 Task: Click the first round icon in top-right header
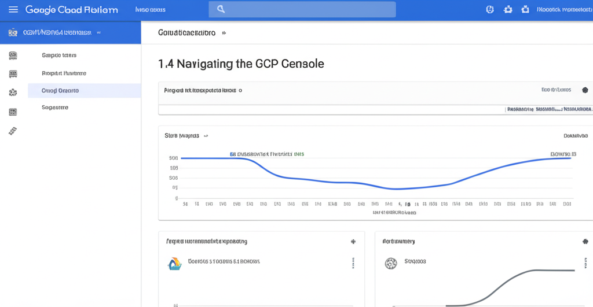pyautogui.click(x=490, y=9)
